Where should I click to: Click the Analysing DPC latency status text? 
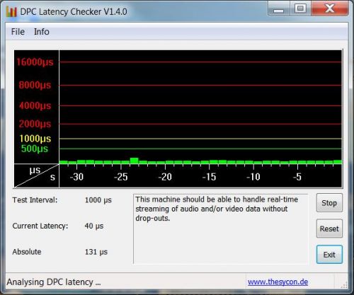click(54, 282)
